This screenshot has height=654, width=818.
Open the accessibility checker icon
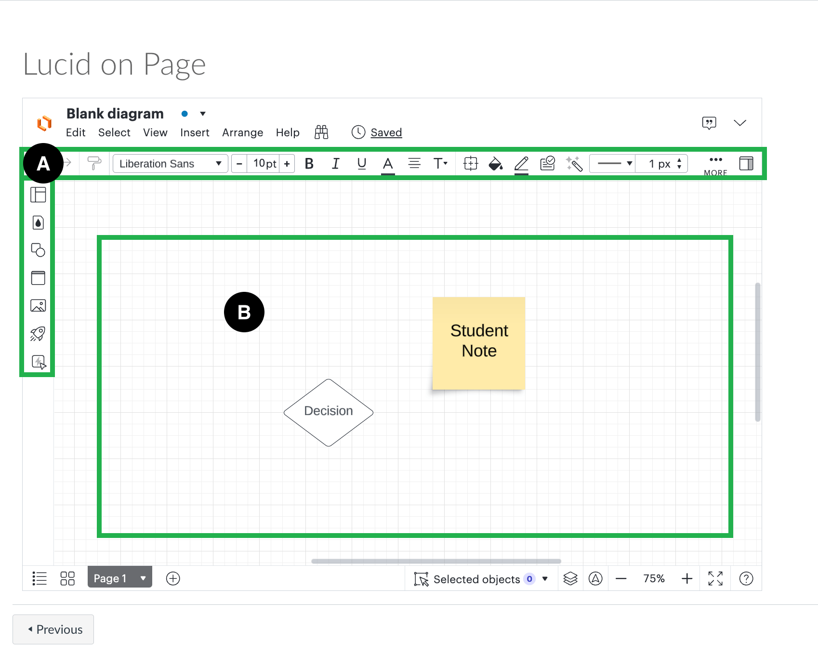click(x=595, y=578)
